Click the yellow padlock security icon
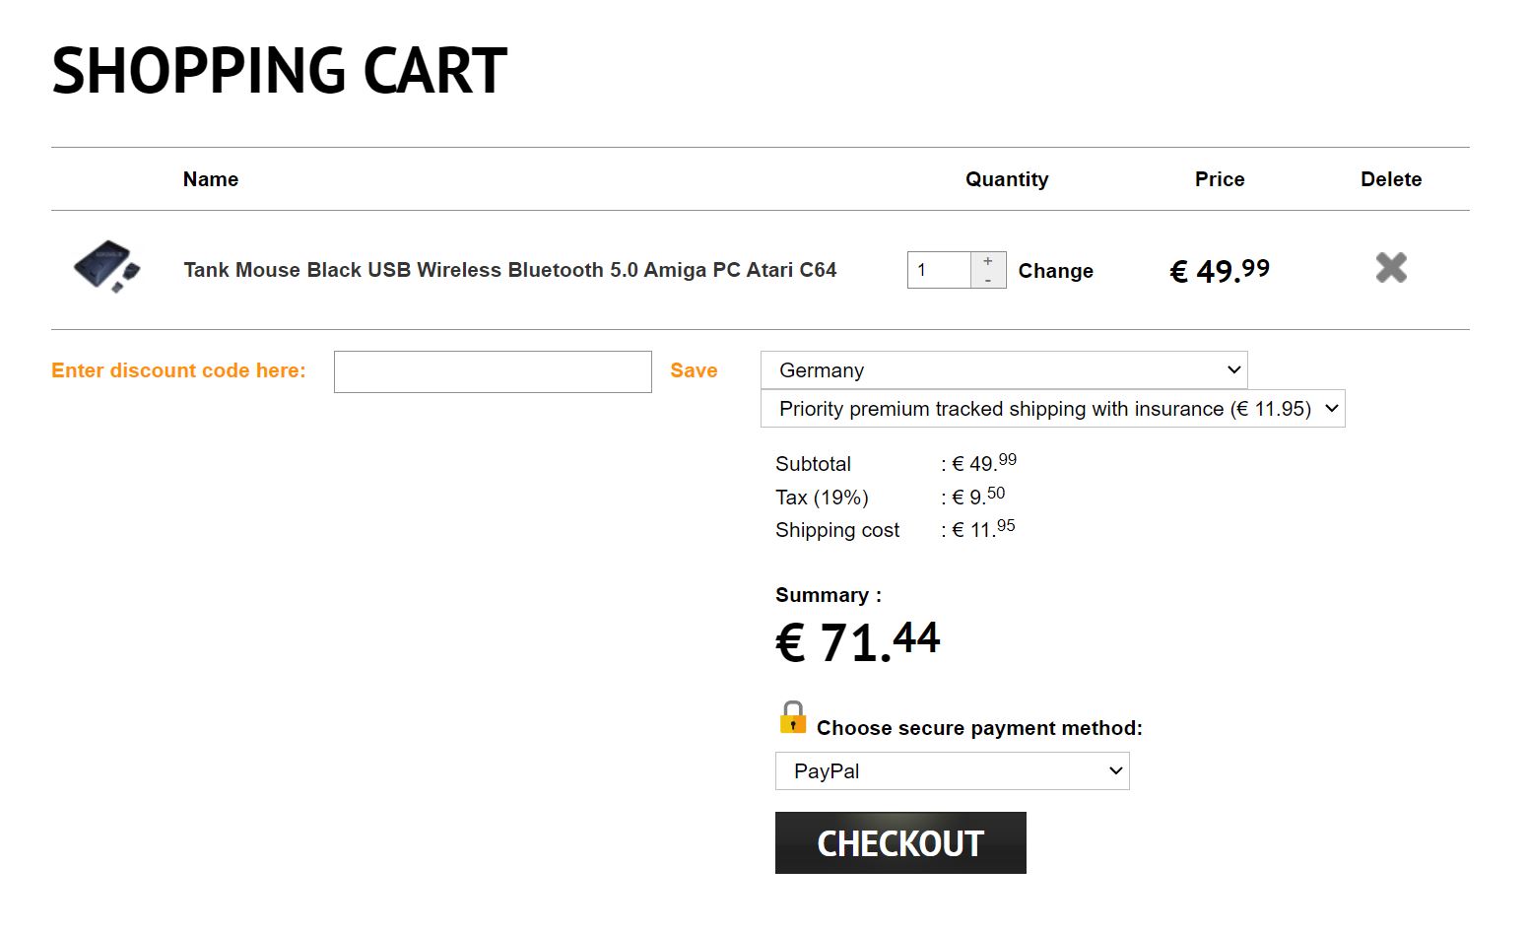The height and width of the screenshot is (932, 1527). 793,718
